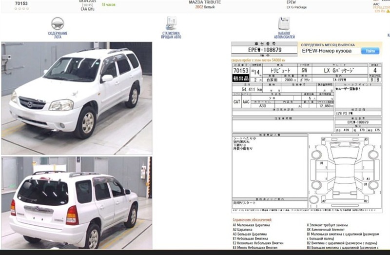Screen dimensions: 390x255
Task: Click the 2002 белый year and color text
Action: coord(205,7)
